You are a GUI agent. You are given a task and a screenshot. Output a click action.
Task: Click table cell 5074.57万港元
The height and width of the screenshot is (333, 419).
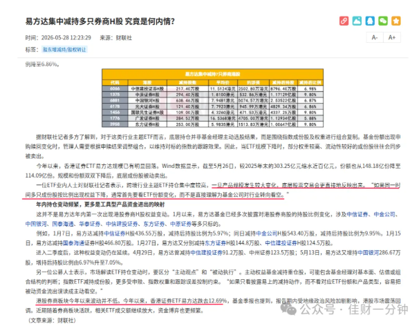pos(253,100)
